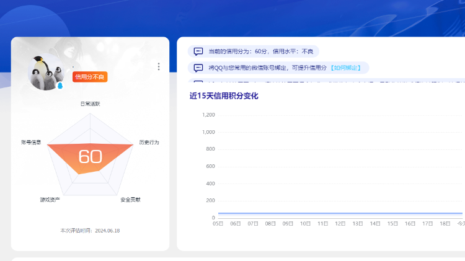
Task: Click the 12日 date on chart axis
Action: click(x=340, y=223)
